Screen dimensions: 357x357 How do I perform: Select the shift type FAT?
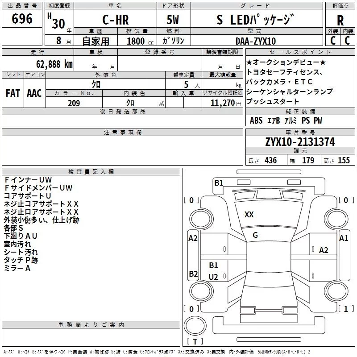[x=13, y=93]
